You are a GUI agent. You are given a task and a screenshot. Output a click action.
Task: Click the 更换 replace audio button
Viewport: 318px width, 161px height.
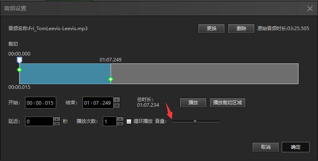tap(211, 29)
